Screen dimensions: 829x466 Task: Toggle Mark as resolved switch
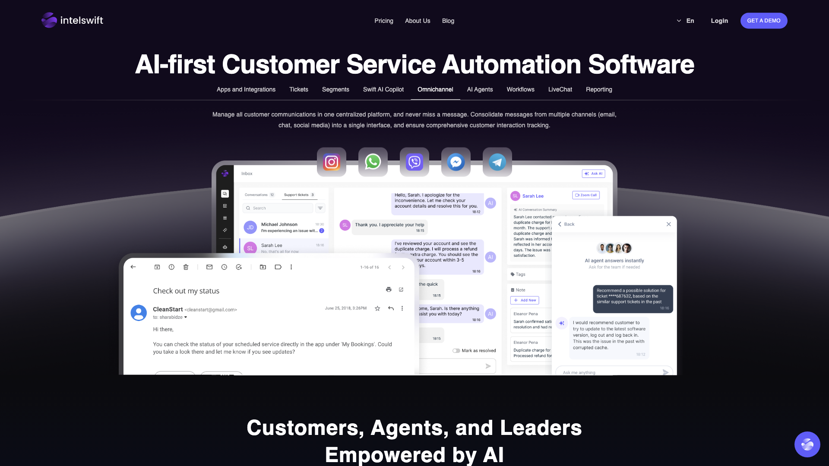coord(456,350)
